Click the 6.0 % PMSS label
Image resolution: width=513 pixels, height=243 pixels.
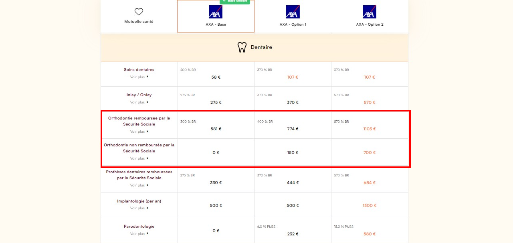267,227
